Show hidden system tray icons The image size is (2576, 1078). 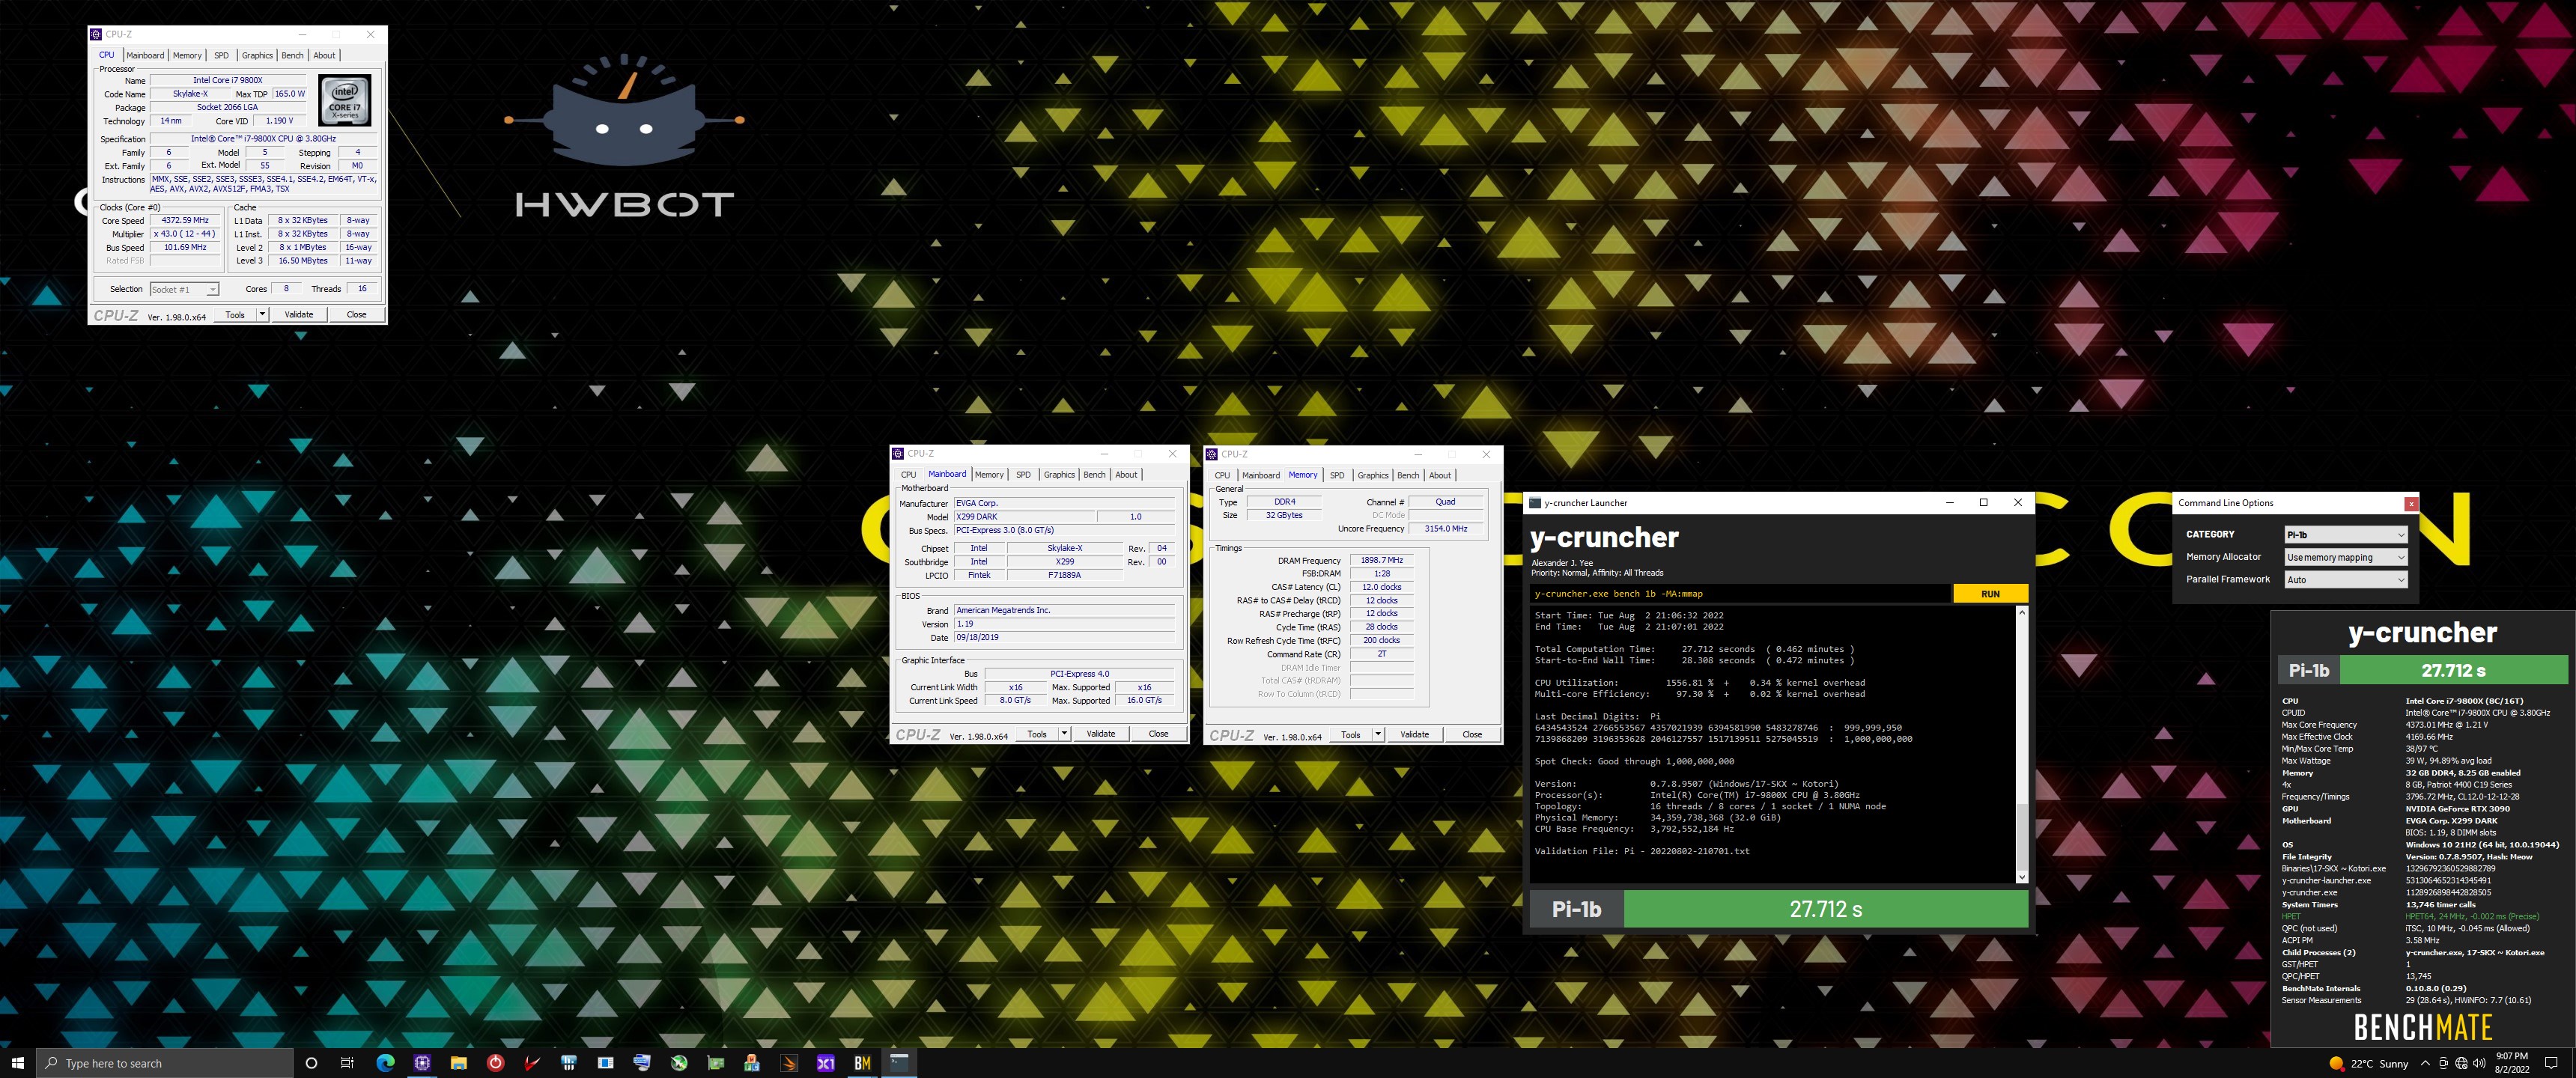click(2425, 1063)
